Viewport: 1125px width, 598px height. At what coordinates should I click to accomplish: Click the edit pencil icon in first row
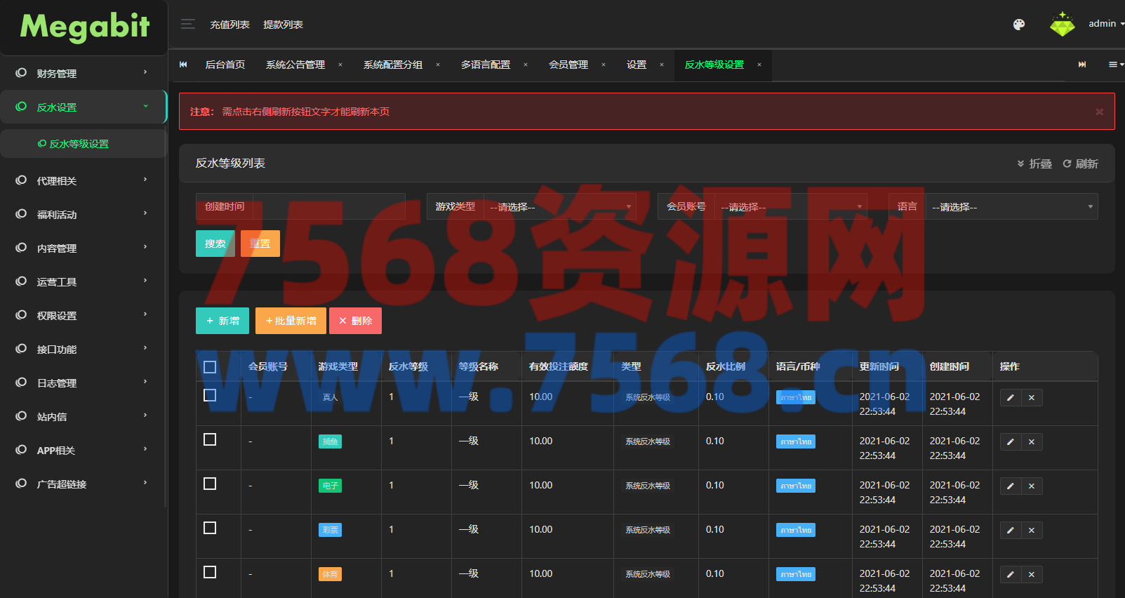(x=1010, y=398)
